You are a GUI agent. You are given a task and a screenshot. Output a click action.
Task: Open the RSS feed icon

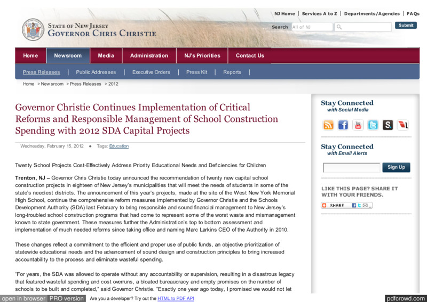(328, 125)
